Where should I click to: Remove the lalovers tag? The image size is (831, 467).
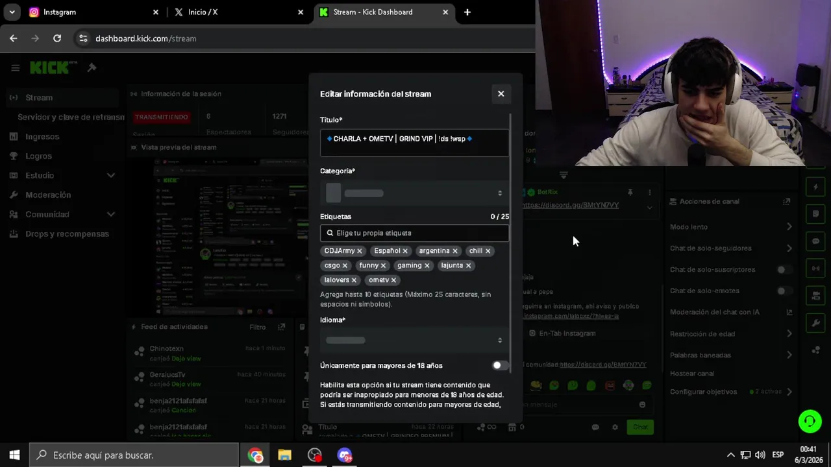[354, 280]
